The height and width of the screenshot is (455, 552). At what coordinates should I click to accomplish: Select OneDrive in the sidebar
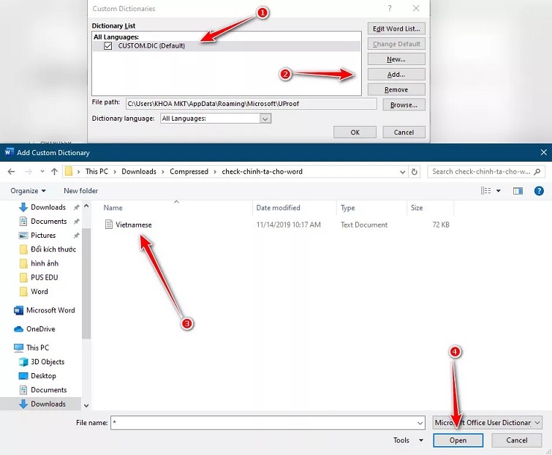click(40, 329)
